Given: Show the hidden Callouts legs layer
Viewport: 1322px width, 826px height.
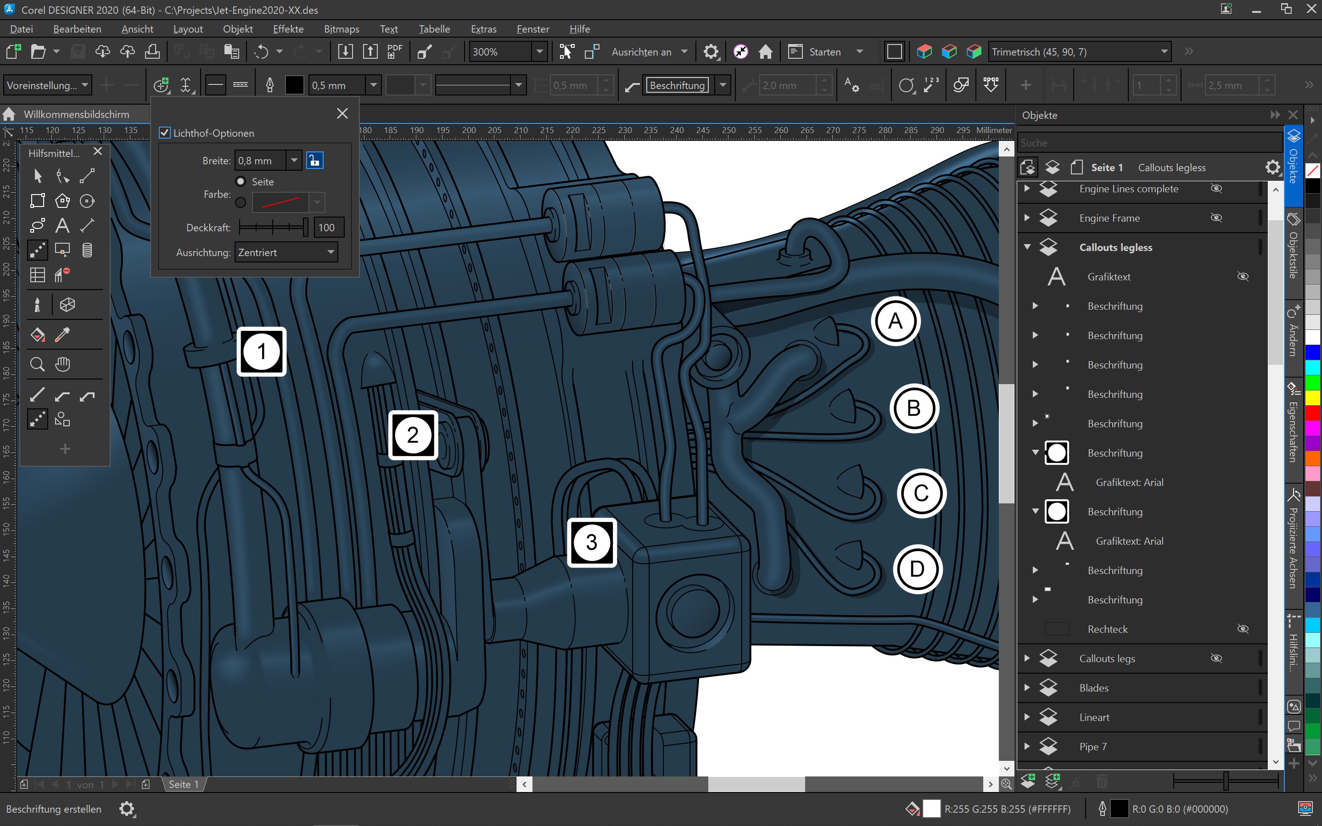Looking at the screenshot, I should coord(1216,659).
